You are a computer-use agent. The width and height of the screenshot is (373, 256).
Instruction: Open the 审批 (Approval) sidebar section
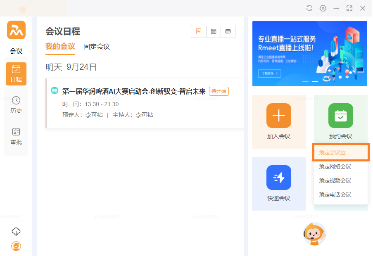click(x=16, y=136)
